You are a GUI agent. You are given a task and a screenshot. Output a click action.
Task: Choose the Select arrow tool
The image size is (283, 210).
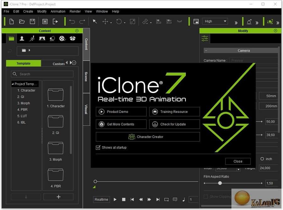click(95, 22)
